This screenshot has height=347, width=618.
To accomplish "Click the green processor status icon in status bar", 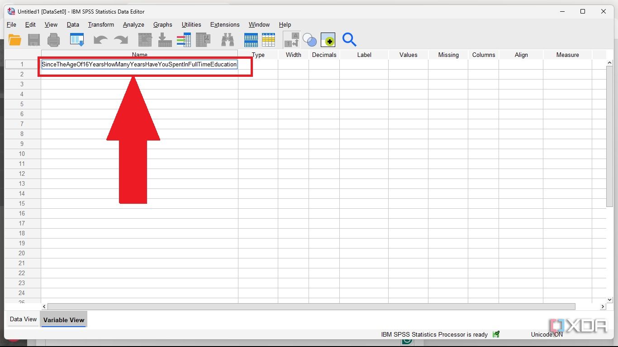I will pos(496,334).
